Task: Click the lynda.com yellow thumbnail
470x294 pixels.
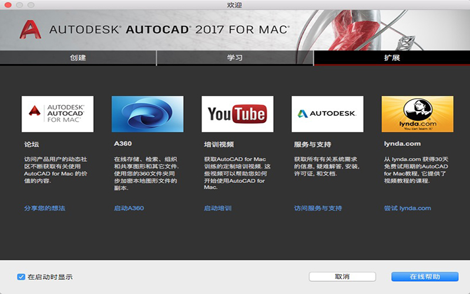Action: pos(417,114)
